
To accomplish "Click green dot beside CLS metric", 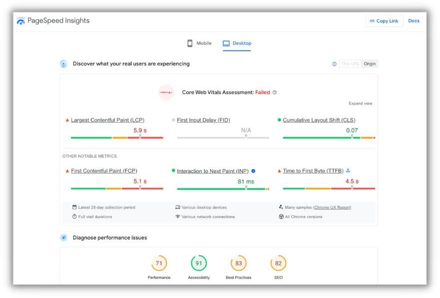I will tap(279, 120).
